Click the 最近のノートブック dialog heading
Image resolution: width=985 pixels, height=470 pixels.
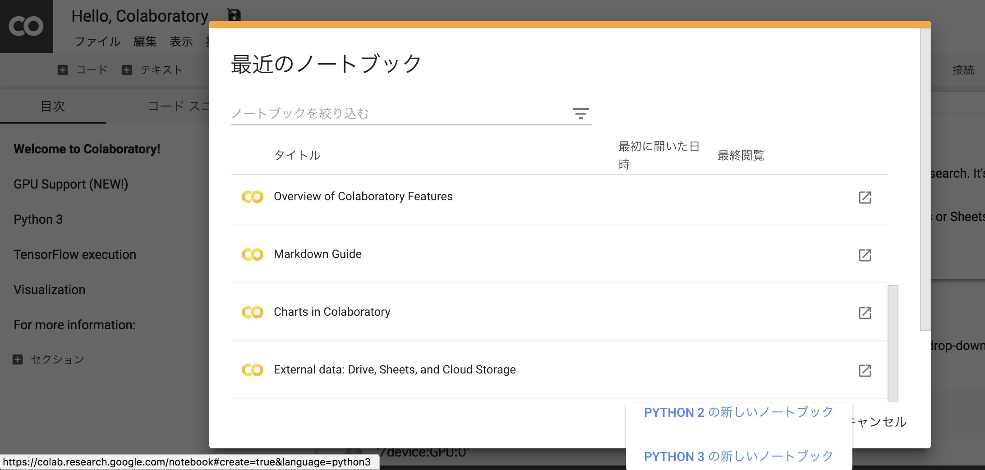(x=326, y=64)
